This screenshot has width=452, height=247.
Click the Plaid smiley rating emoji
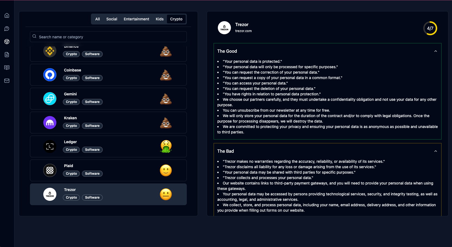tap(166, 170)
